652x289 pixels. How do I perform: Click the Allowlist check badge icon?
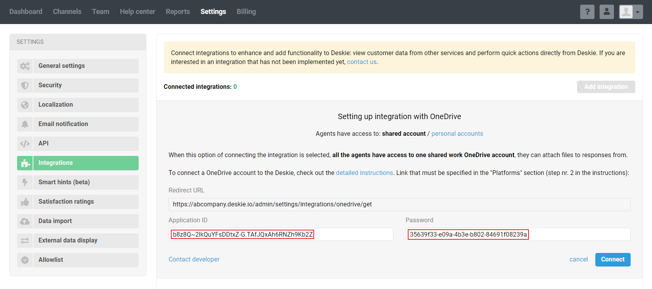click(x=25, y=260)
